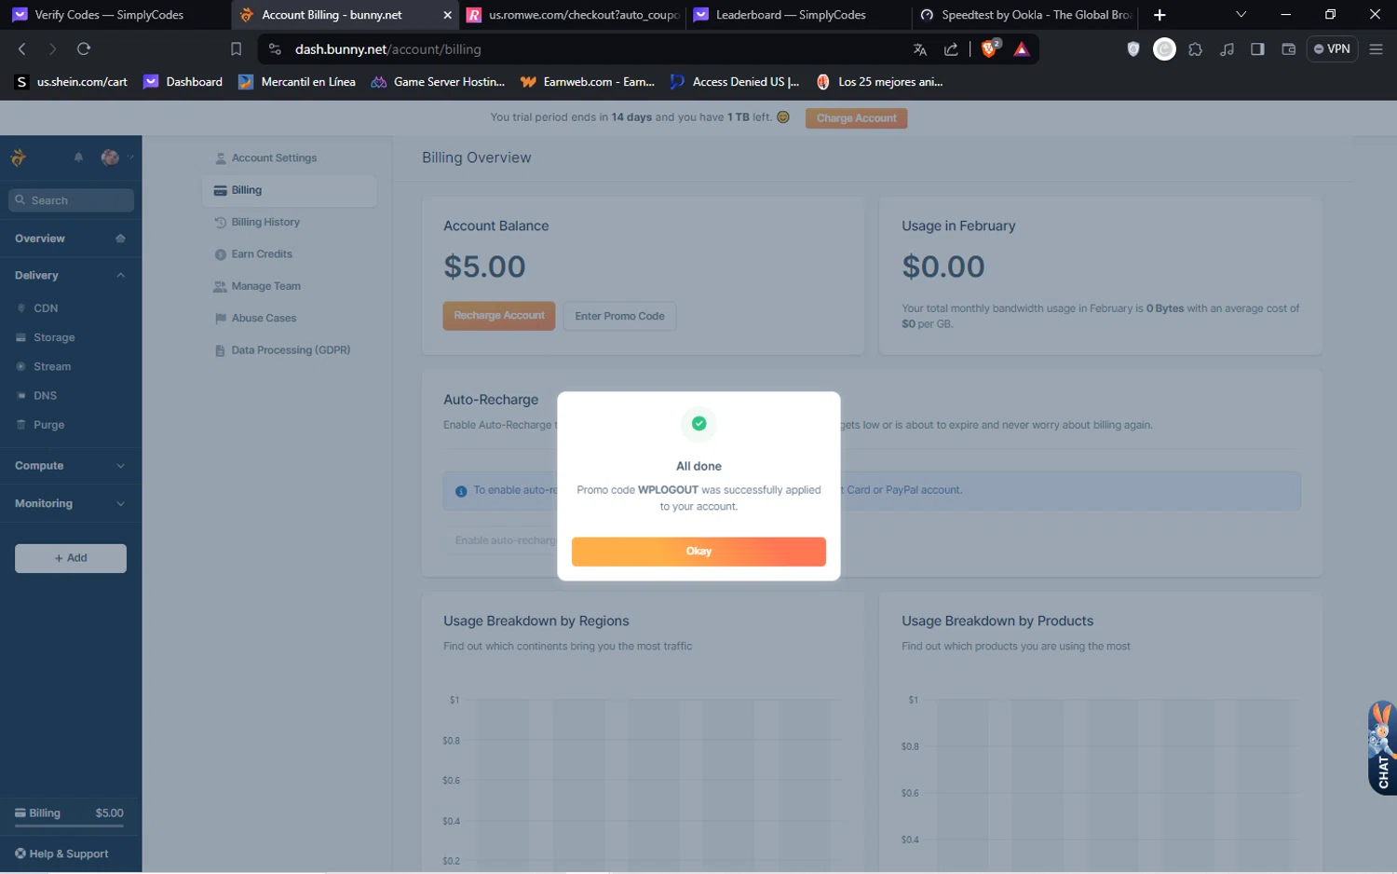The image size is (1397, 874).
Task: Switch to the Verify Codes — SimplyCodes tab
Action: pyautogui.click(x=110, y=15)
